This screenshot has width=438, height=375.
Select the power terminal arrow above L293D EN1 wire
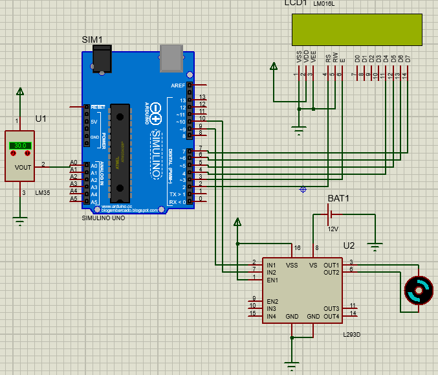[237, 222]
